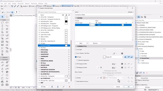Click the red delete rule icon
Screen dimensions: 163x91
coord(70,87)
